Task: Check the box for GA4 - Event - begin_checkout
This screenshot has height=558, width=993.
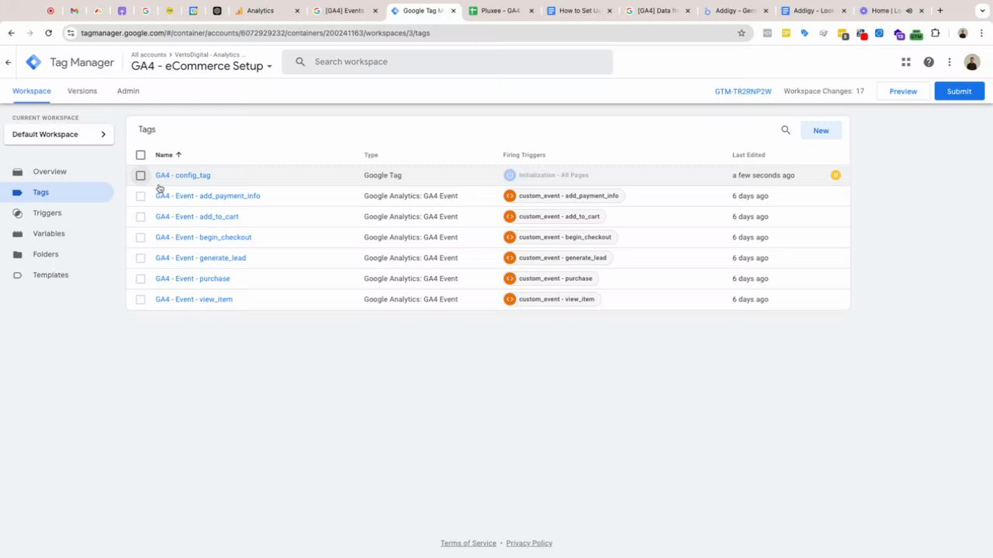Action: click(140, 237)
